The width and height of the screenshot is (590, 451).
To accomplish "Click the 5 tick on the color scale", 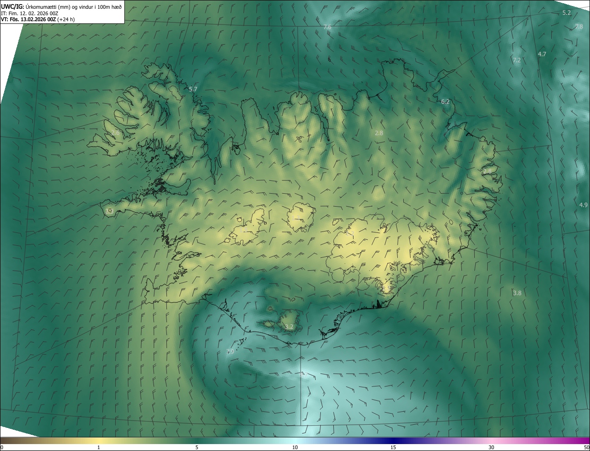I will [197, 447].
